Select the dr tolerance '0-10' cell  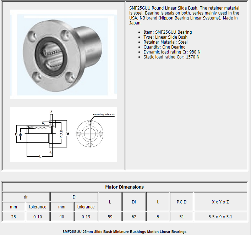coord(38,217)
